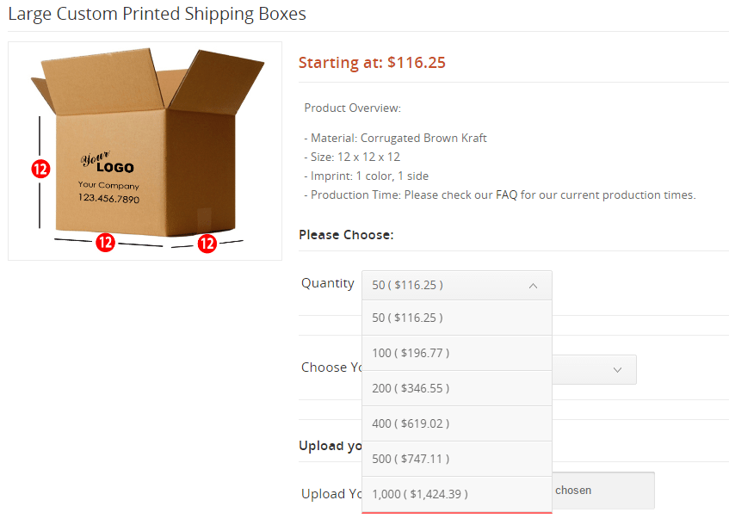The width and height of the screenshot is (729, 525).
Task: Collapse the Quantity dropdown using its chevron
Action: [533, 286]
